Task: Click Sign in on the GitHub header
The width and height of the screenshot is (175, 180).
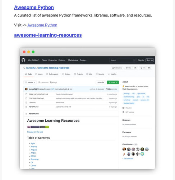Action: 141,60
